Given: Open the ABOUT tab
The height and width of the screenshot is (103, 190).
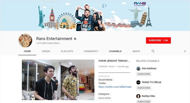Looking at the screenshot, I should (x=136, y=51).
